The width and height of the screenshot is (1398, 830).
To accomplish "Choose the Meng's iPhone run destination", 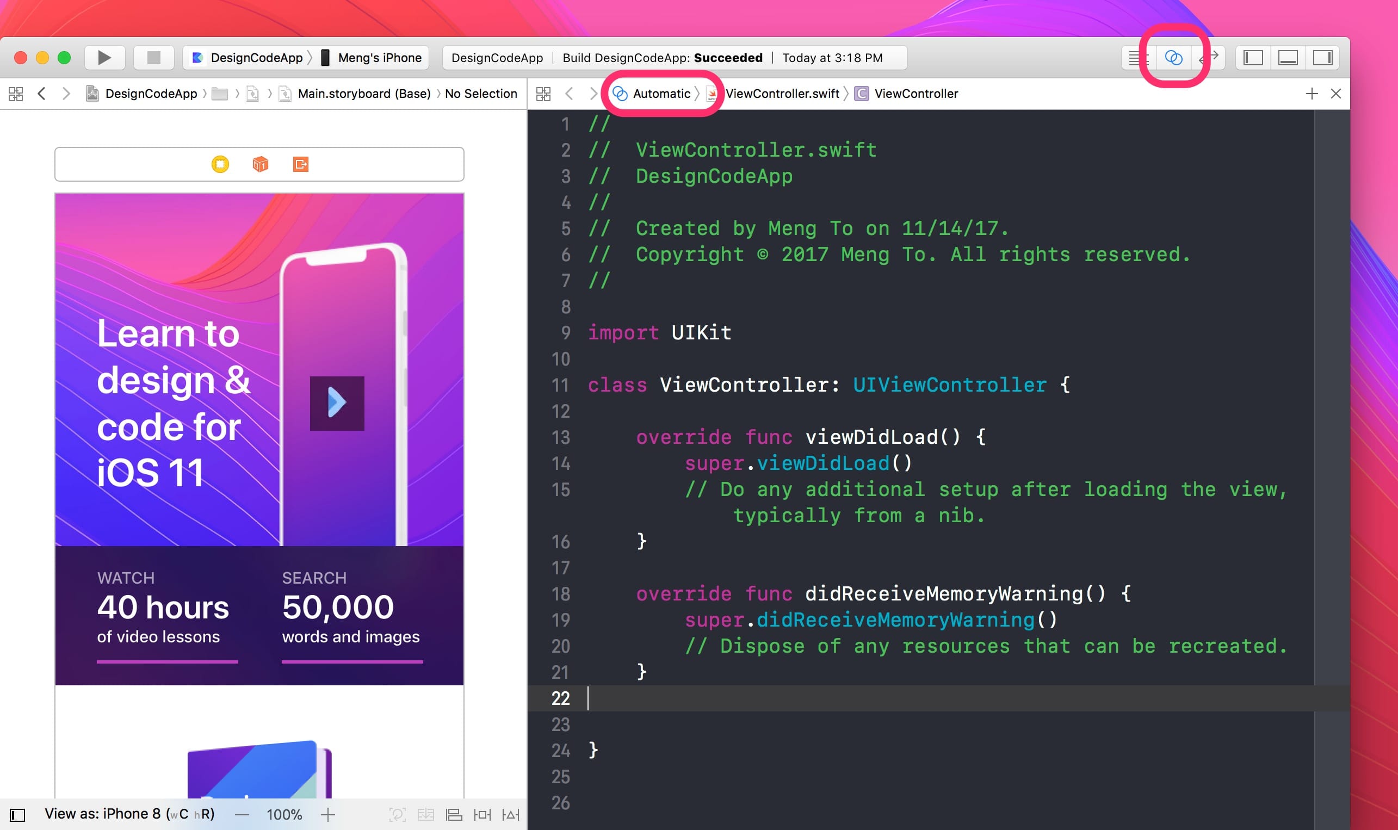I will tap(372, 58).
